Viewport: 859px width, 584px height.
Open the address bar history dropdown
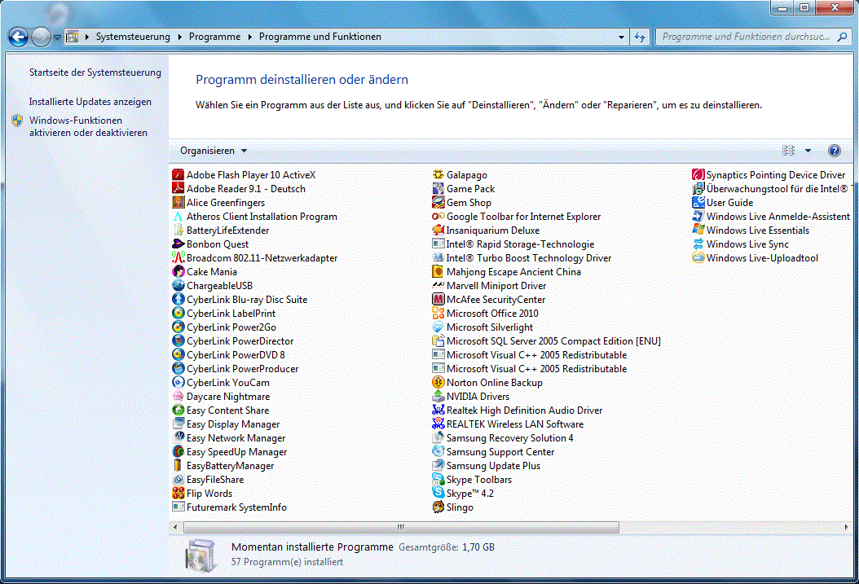tap(621, 37)
